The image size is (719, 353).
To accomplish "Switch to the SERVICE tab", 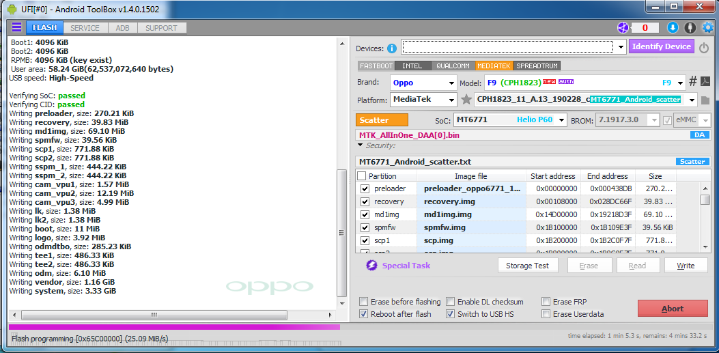I will pos(85,28).
